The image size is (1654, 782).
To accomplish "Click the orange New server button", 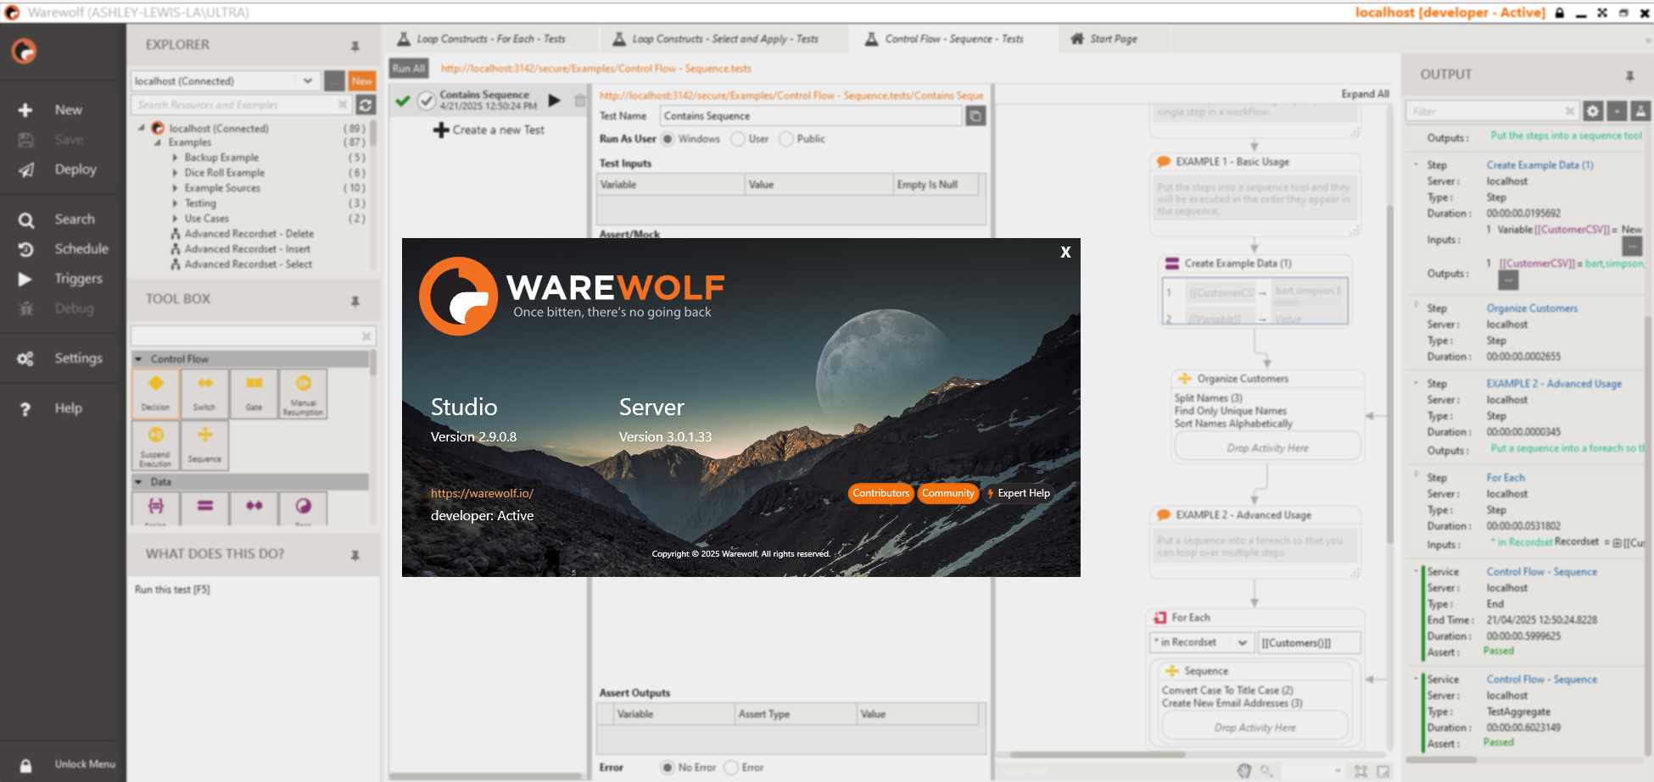I will (x=362, y=81).
